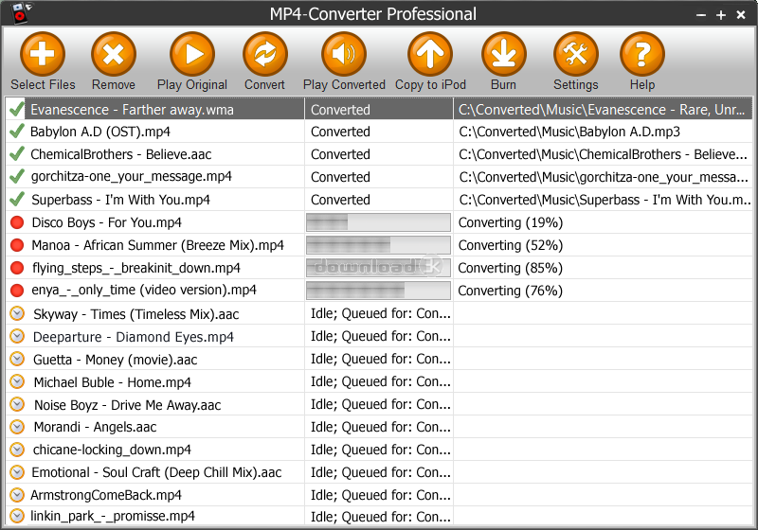Click clock icon beside Skyway - Times
The height and width of the screenshot is (530, 758).
click(x=17, y=314)
